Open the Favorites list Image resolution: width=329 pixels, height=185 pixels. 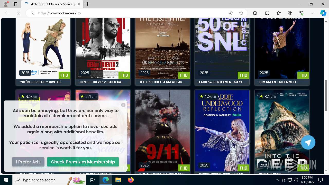click(x=279, y=13)
